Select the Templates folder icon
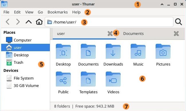This screenshot has width=186, height=111. pos(88,79)
